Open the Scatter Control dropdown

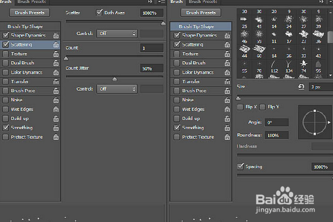tap(117, 33)
